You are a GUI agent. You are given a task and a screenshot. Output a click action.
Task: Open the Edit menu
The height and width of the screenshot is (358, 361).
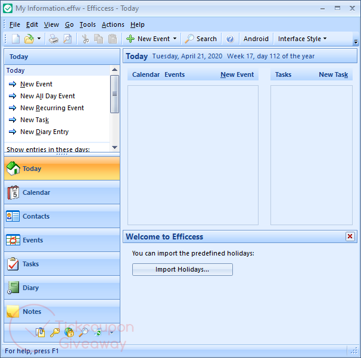point(32,24)
